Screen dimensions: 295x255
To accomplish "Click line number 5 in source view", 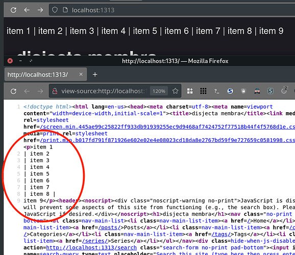I will [18, 174].
